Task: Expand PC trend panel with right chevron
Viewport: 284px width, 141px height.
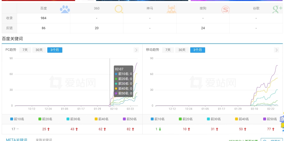Action: click(x=136, y=50)
